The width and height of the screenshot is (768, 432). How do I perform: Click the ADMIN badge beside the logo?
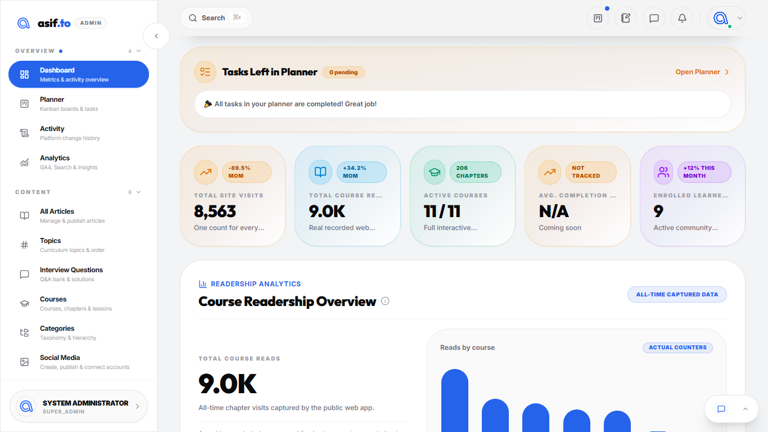91,23
